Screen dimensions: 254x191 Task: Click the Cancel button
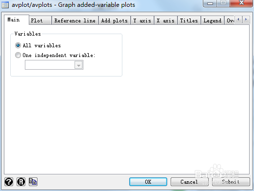[x=189, y=182]
